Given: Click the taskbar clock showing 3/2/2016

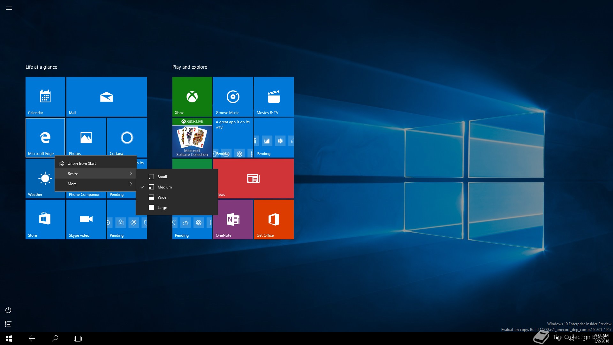Looking at the screenshot, I should click(602, 339).
